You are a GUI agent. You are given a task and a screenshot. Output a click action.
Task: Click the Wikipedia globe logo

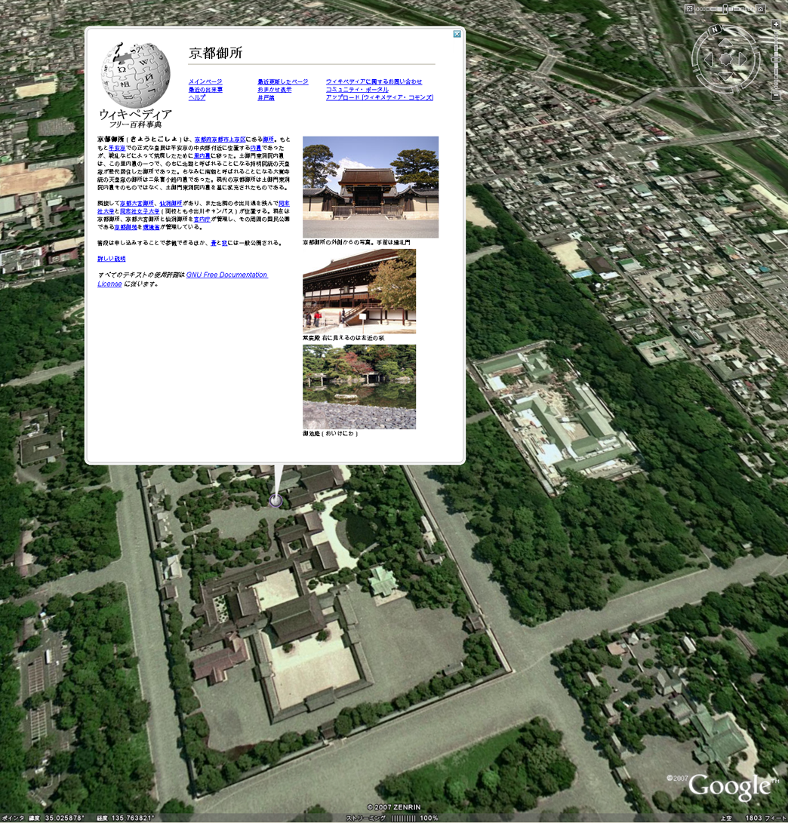135,75
